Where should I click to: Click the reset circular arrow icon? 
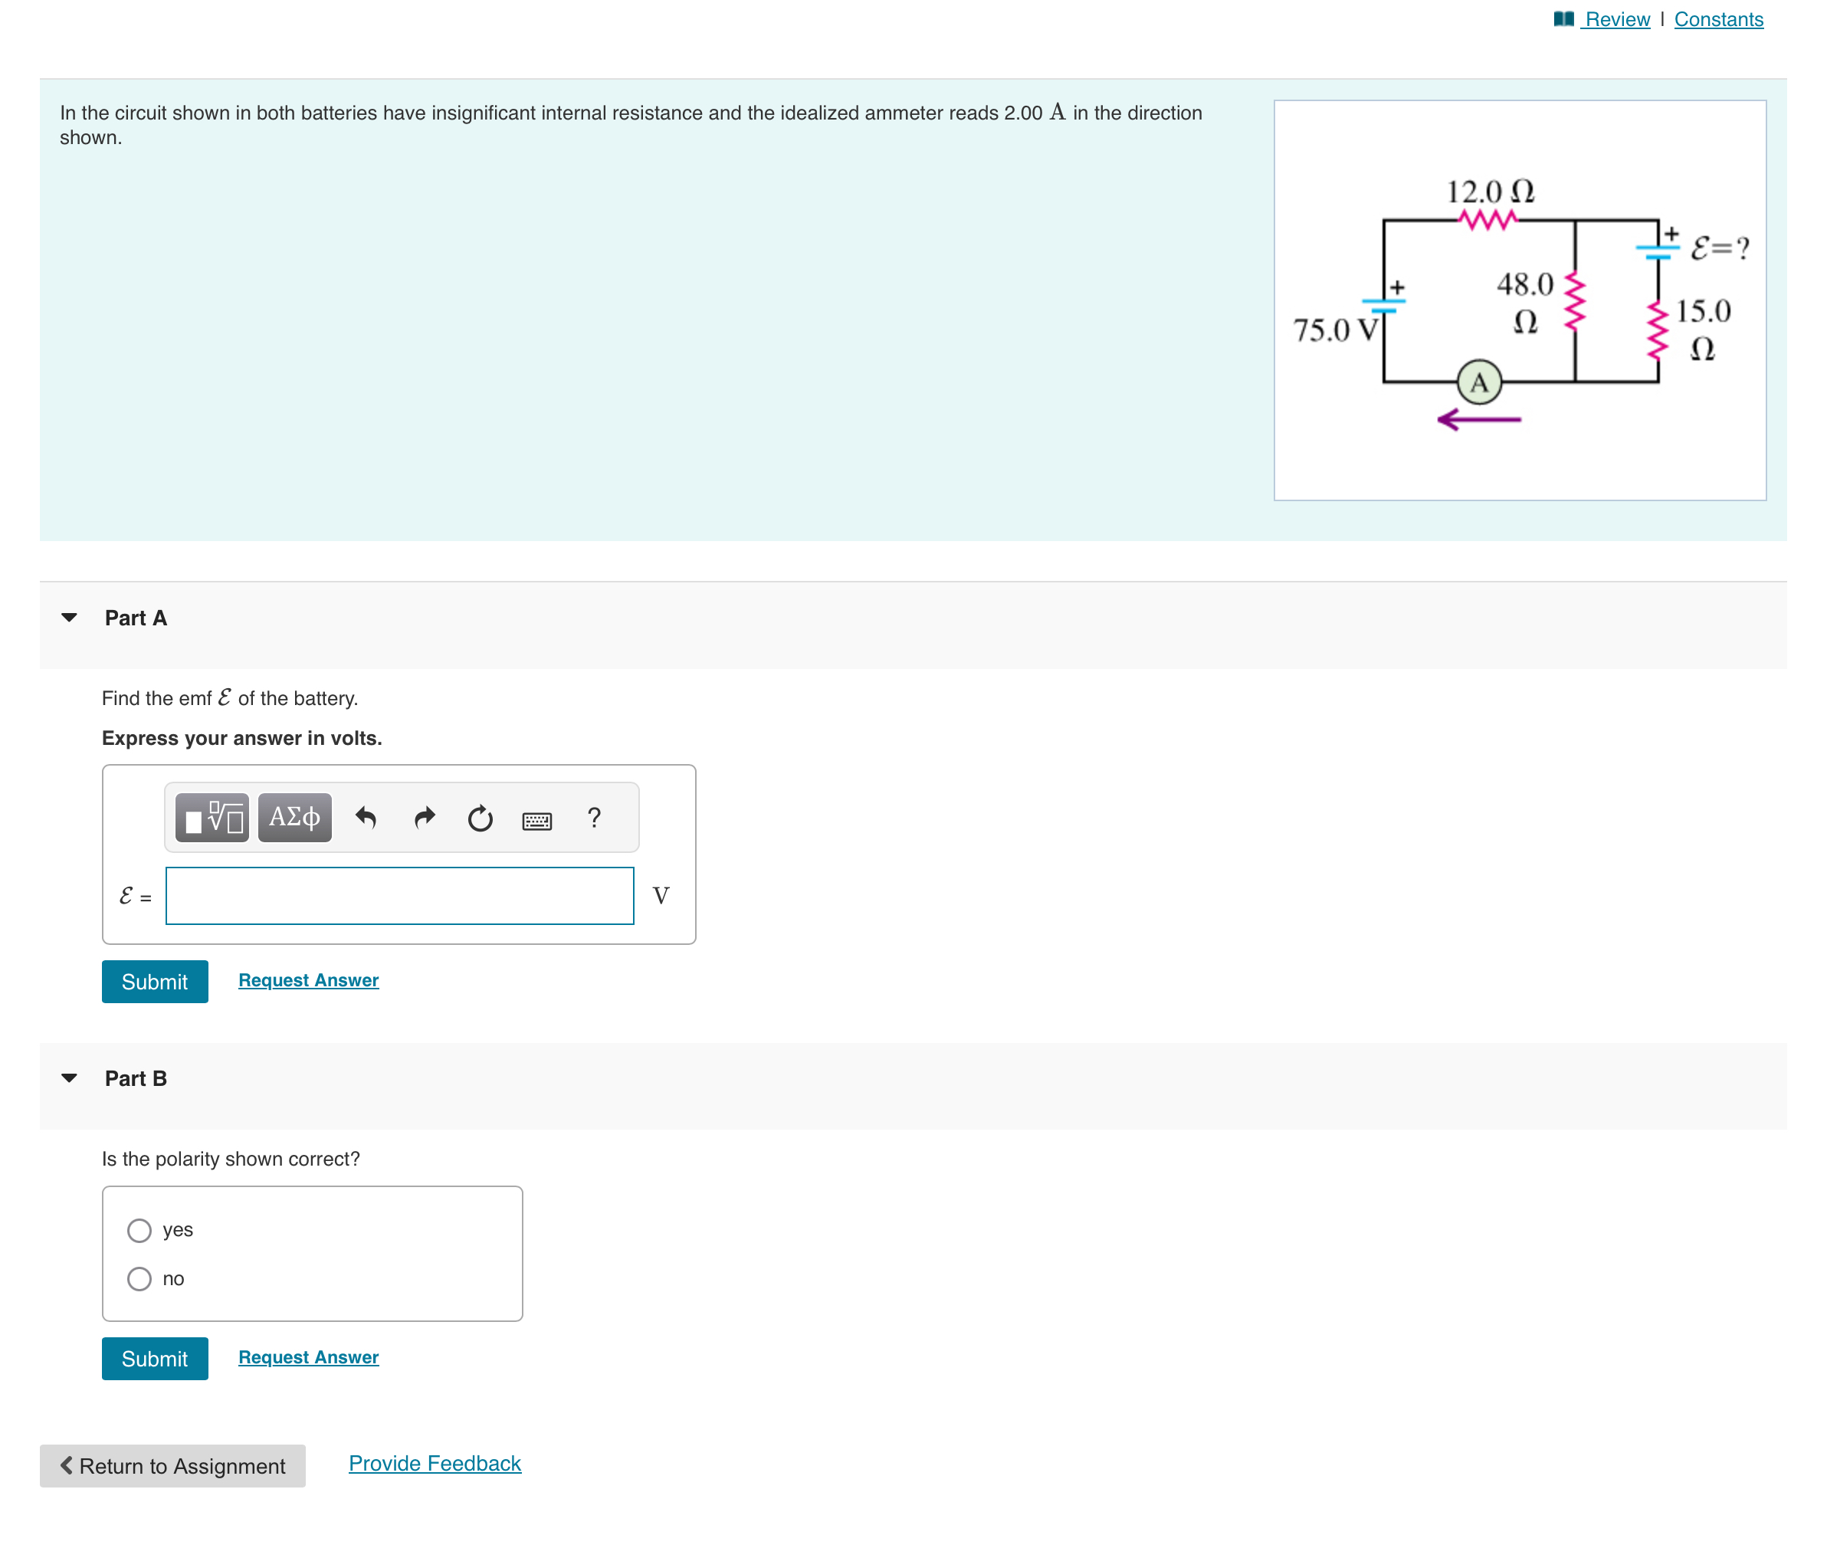(480, 818)
